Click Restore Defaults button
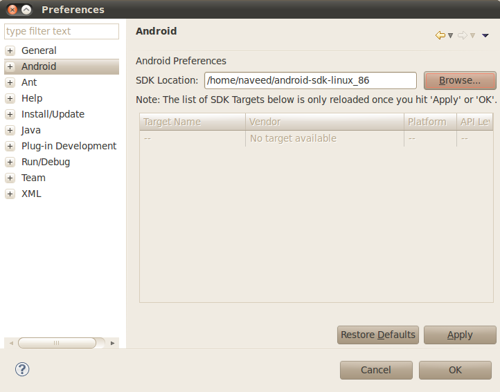The height and width of the screenshot is (392, 500). (x=378, y=335)
